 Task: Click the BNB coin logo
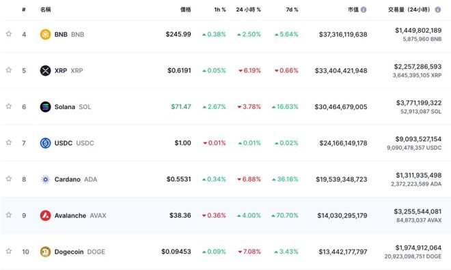tap(46, 34)
